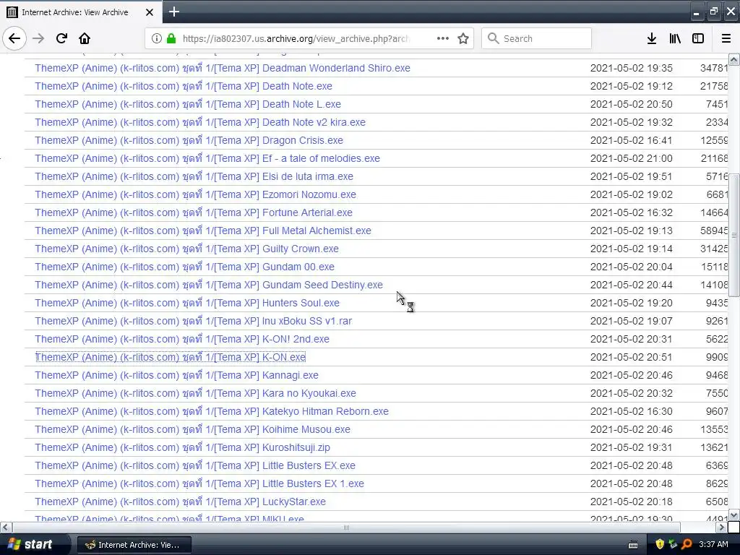Viewport: 740px width, 555px height.
Task: Open the focused K-ON.exe link
Action: point(171,357)
